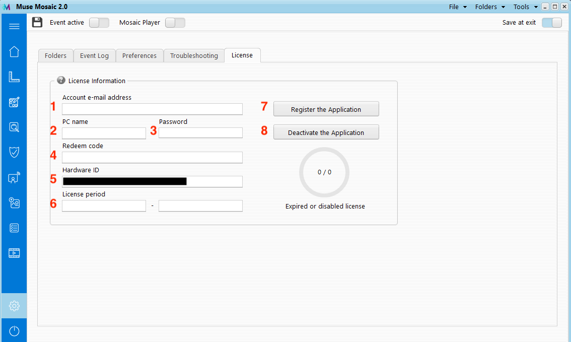Open the Folders dropdown menu in title bar
The width and height of the screenshot is (571, 342).
[x=490, y=7]
